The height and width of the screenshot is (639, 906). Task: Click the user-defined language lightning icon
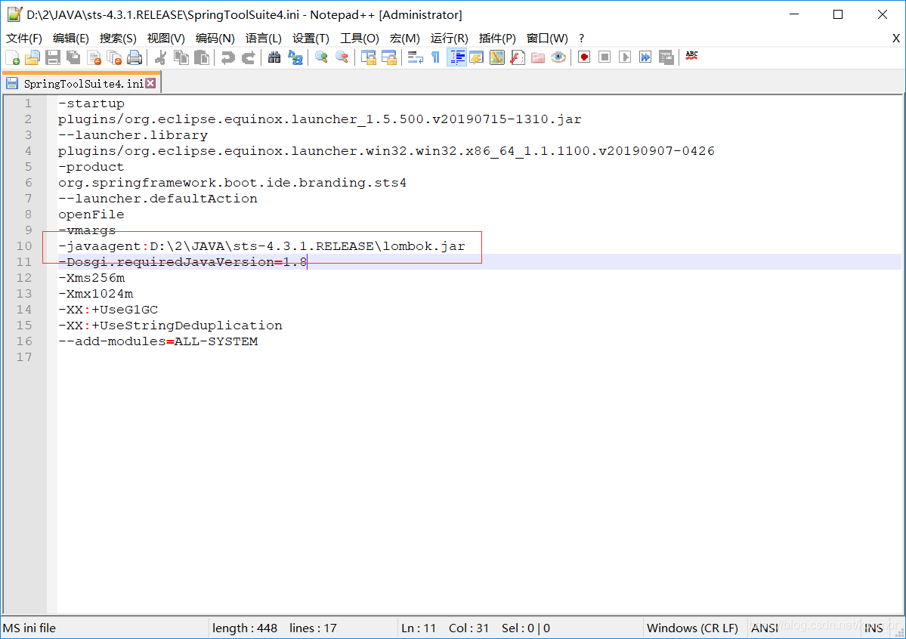click(477, 57)
